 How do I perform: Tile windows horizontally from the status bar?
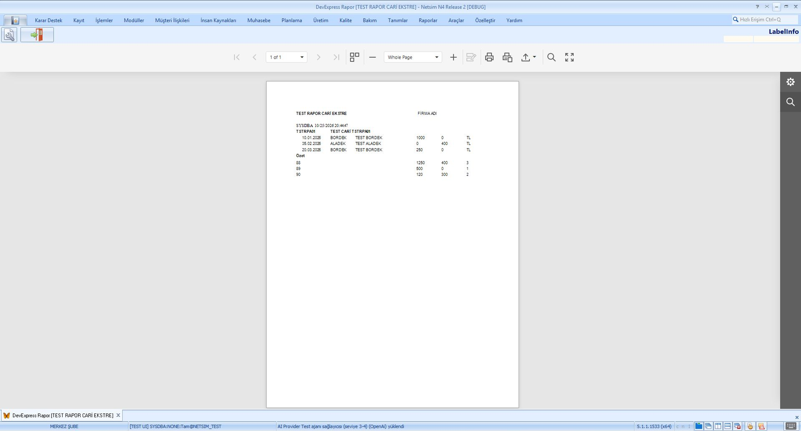(727, 426)
